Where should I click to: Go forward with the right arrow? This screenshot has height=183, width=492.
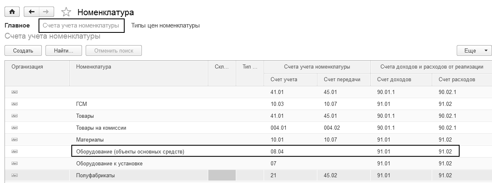click(46, 12)
